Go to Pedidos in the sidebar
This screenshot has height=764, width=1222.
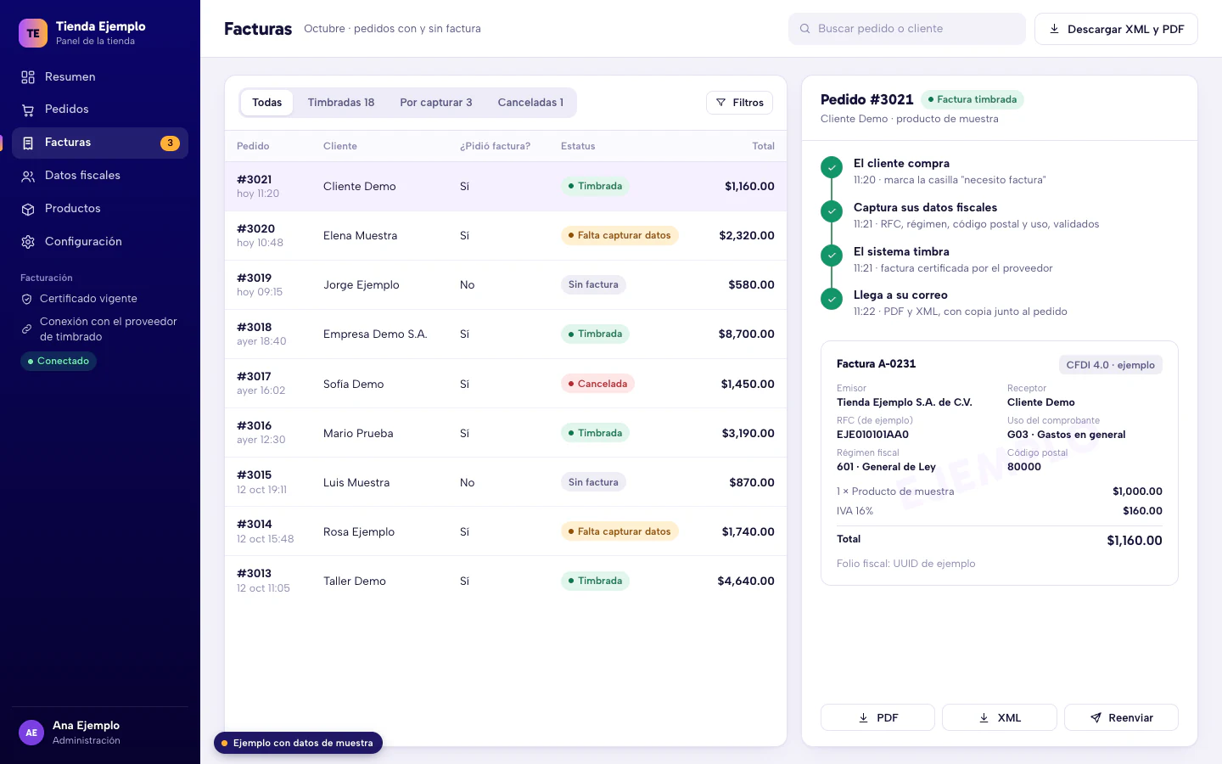click(100, 110)
